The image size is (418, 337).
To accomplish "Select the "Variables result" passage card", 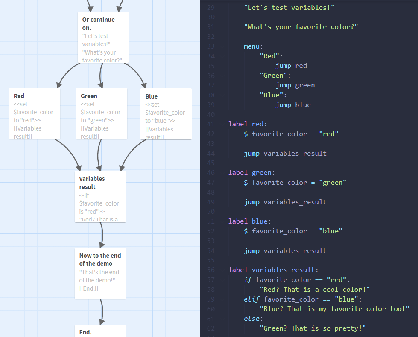I will click(x=100, y=197).
